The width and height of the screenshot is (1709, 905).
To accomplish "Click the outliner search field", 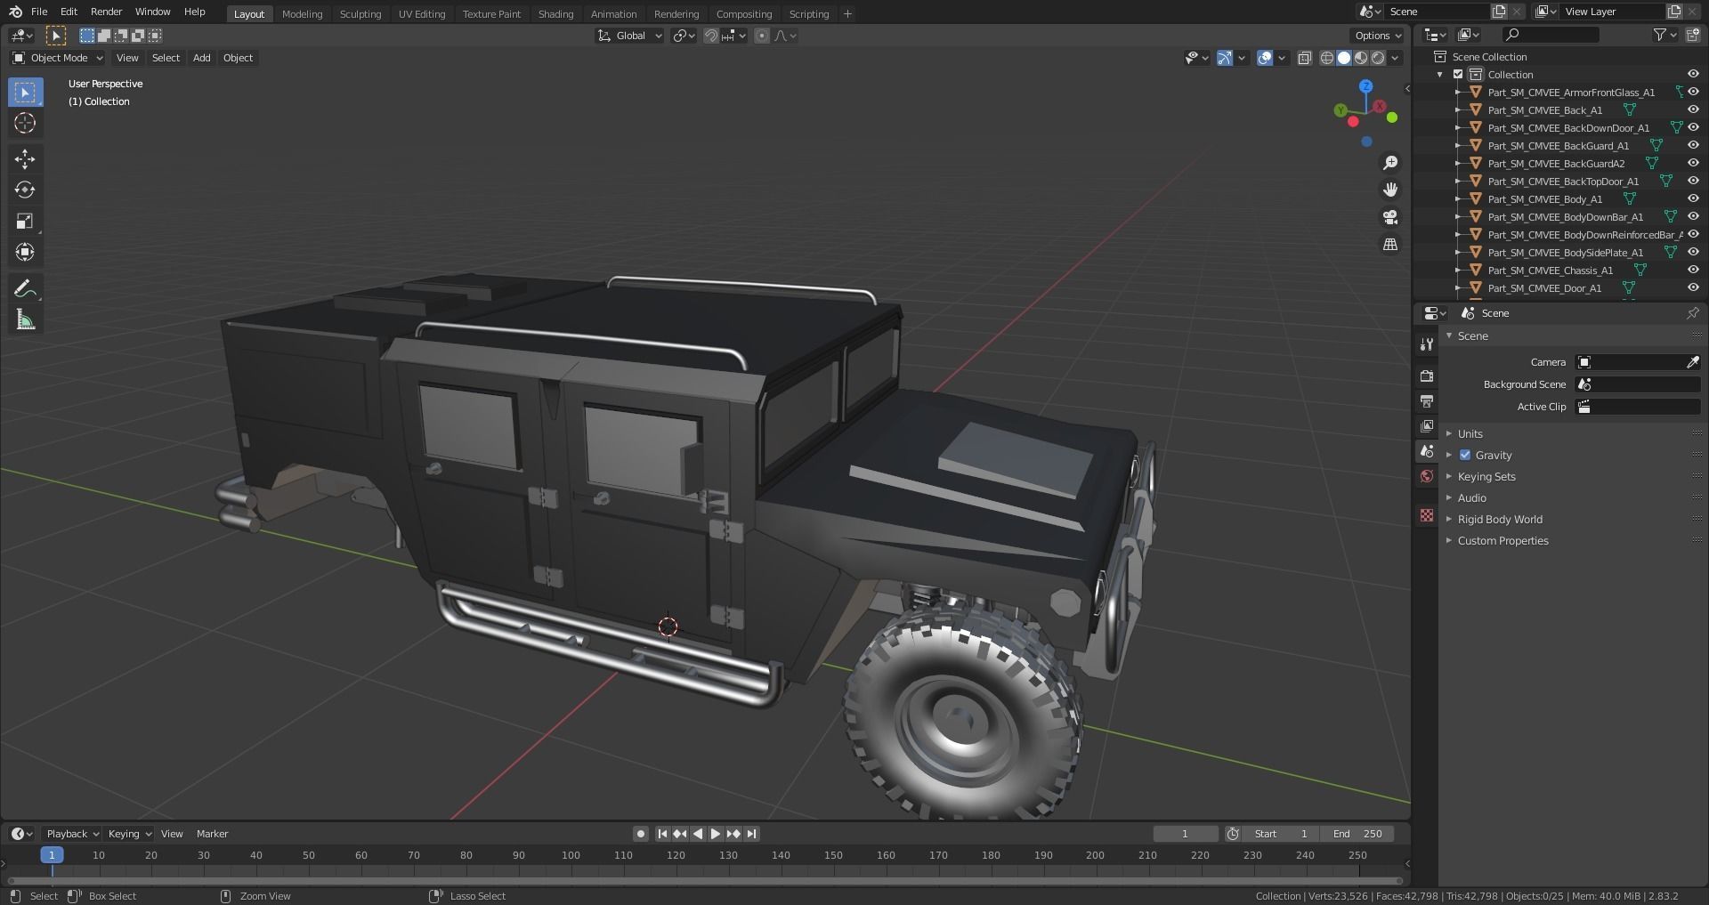I will point(1551,35).
